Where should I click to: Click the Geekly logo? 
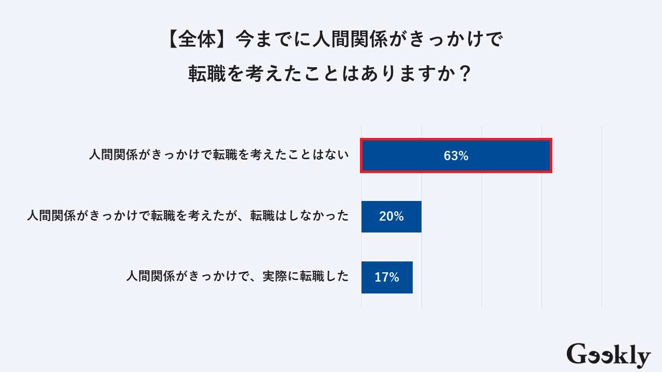pyautogui.click(x=608, y=355)
